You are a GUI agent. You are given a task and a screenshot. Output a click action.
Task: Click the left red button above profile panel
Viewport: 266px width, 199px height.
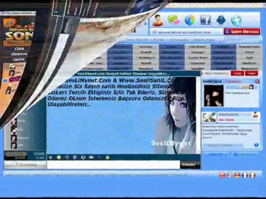point(237,73)
